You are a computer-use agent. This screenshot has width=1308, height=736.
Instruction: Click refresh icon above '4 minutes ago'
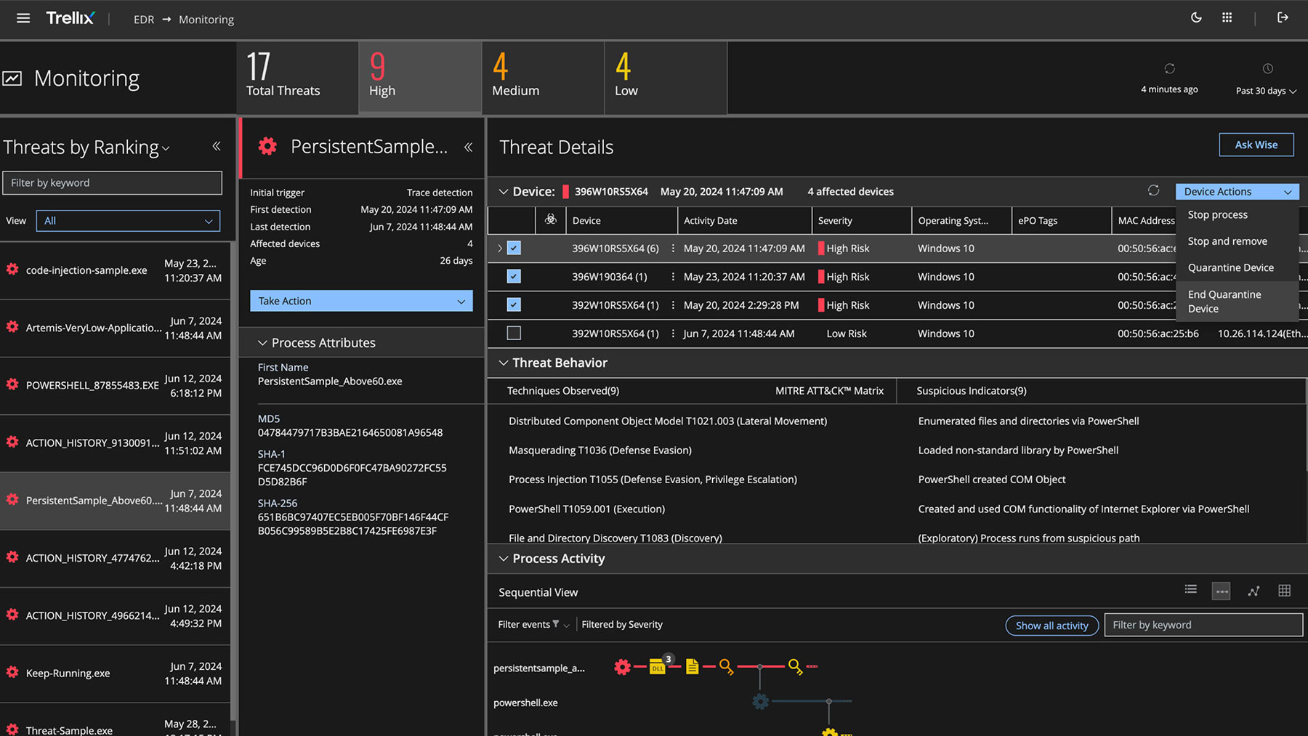[x=1169, y=69]
